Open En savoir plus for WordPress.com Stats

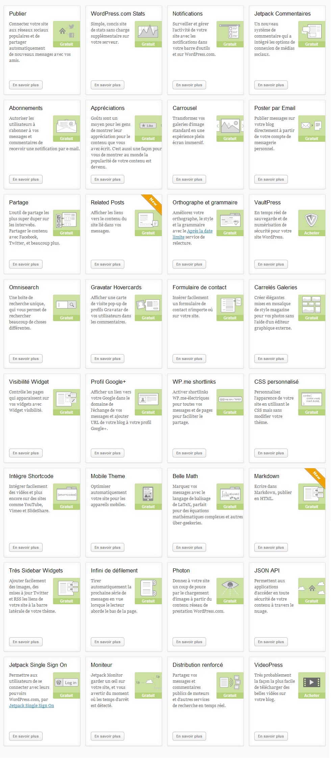click(107, 85)
